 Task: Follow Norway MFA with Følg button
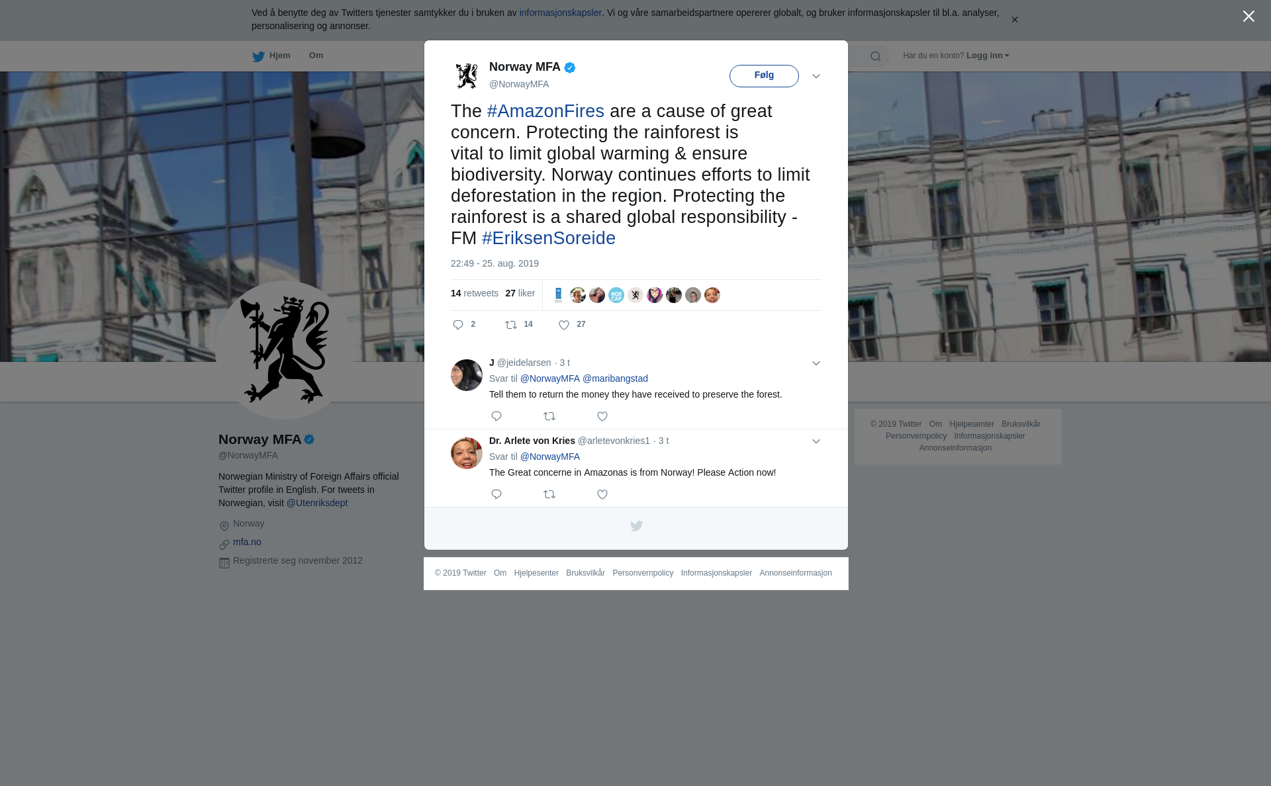pyautogui.click(x=764, y=76)
